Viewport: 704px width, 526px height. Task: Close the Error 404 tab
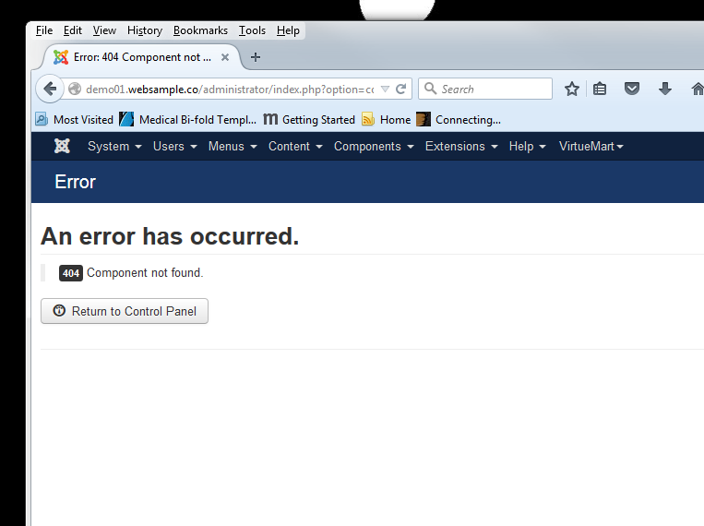tap(225, 57)
